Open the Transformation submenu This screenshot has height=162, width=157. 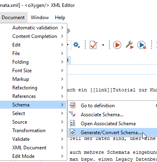tap(34, 131)
